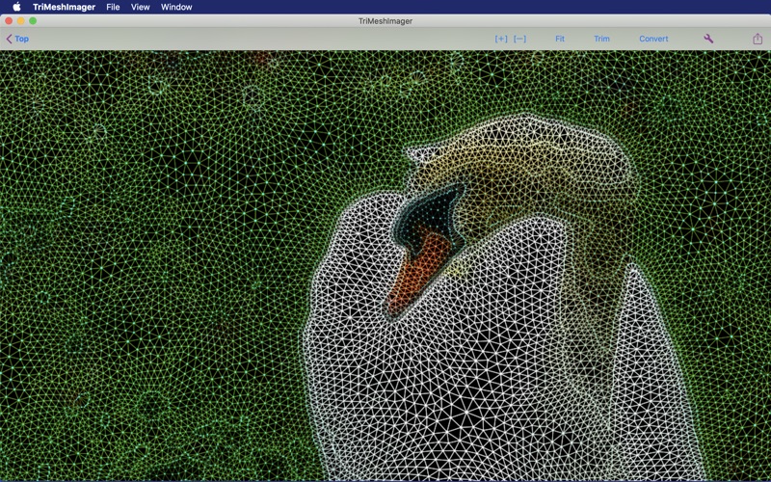Click the share export icon
Viewport: 771px width, 482px height.
click(758, 39)
